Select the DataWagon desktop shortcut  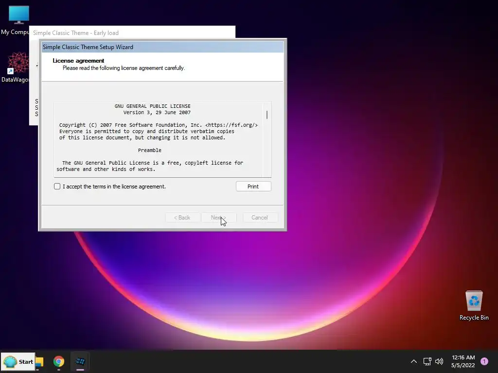(15, 68)
